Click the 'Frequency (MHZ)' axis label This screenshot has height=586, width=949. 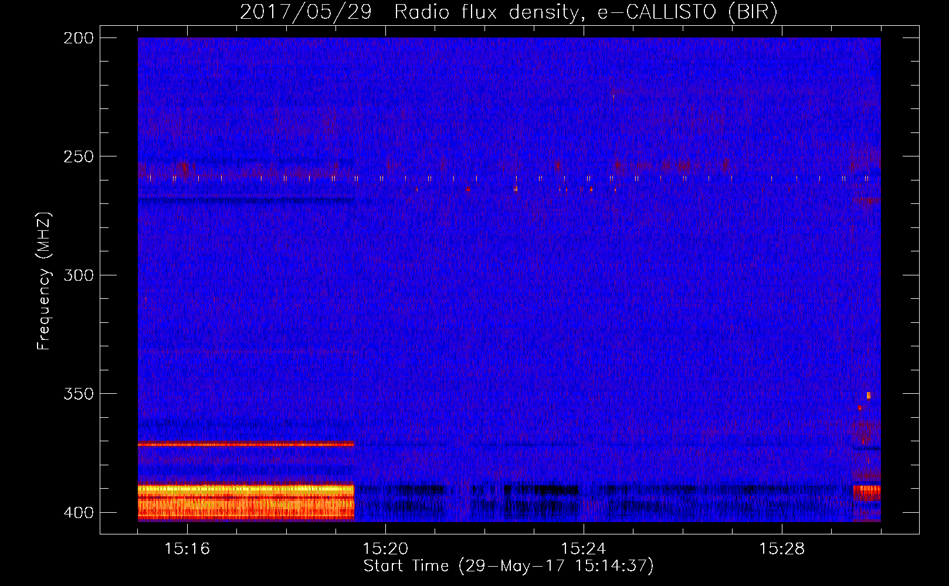44,281
